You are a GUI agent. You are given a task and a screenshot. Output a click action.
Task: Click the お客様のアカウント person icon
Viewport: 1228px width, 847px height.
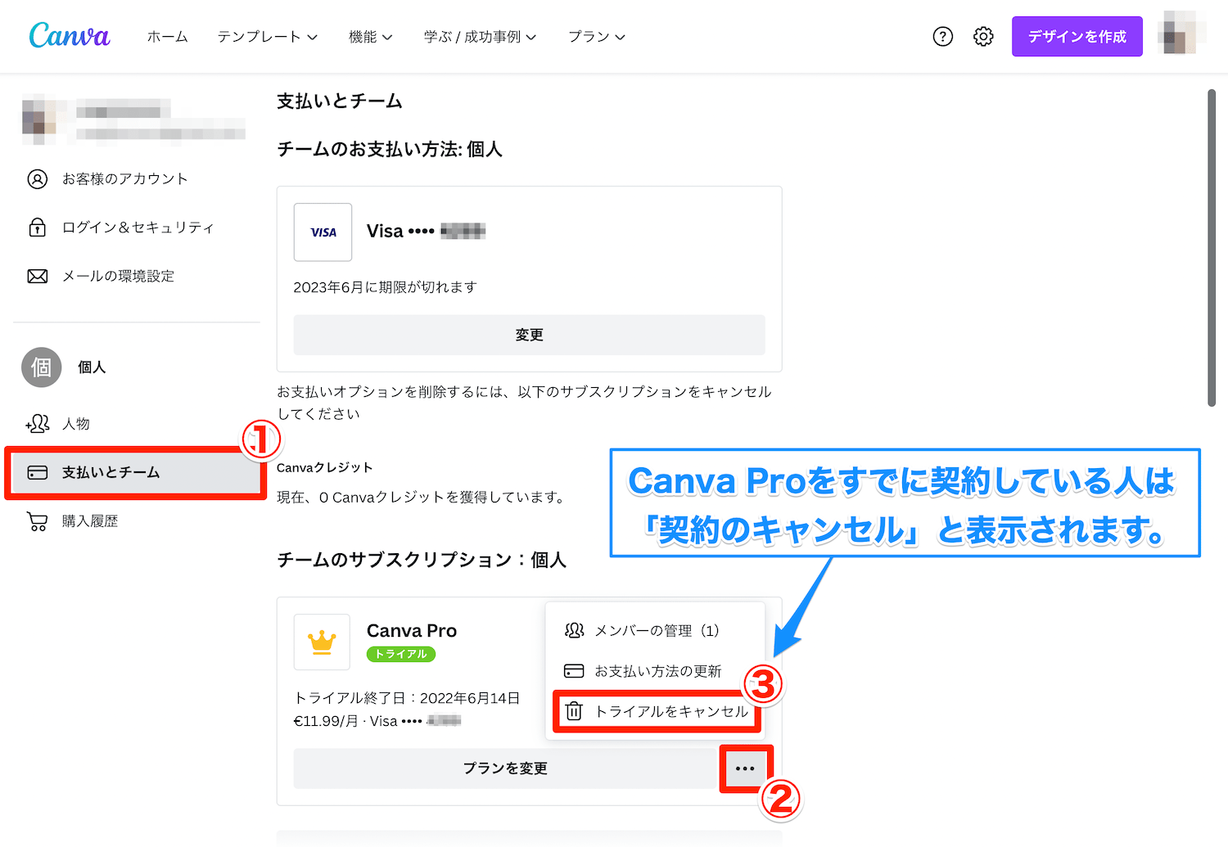click(38, 179)
